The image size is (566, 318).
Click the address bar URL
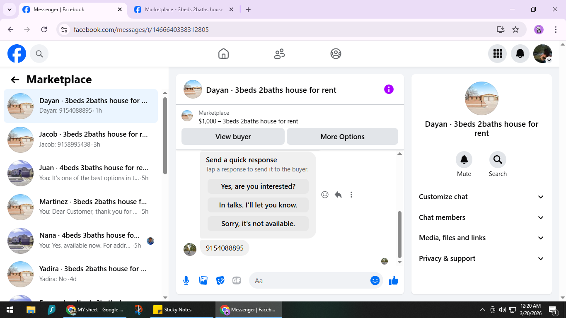(x=141, y=29)
